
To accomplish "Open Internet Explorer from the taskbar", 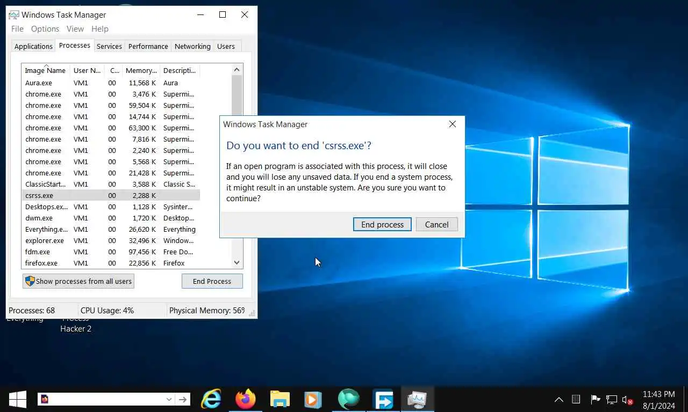I will coord(211,399).
